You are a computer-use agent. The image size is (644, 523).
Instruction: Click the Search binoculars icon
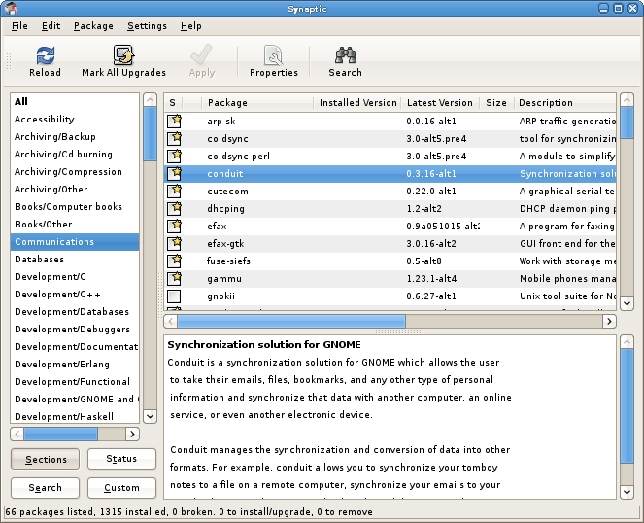[x=345, y=55]
